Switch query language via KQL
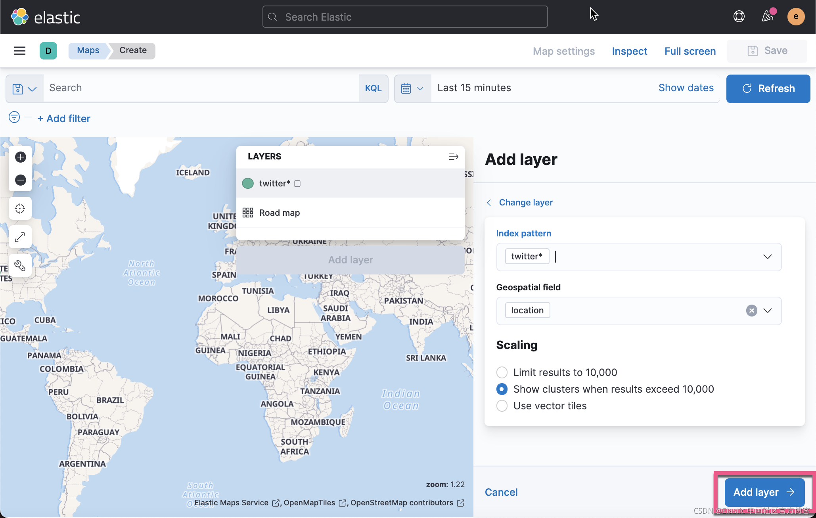 373,88
